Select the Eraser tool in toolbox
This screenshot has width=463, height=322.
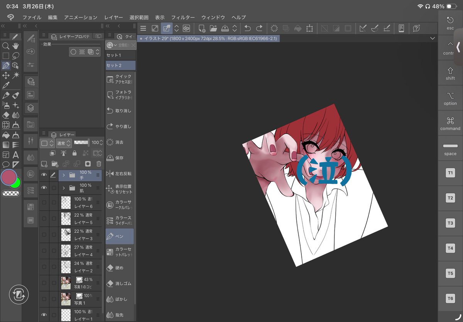(x=6, y=115)
